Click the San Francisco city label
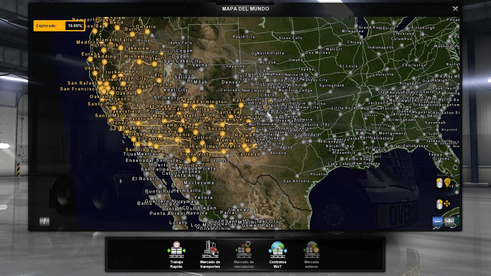Image resolution: width=491 pixels, height=276 pixels. point(79,89)
